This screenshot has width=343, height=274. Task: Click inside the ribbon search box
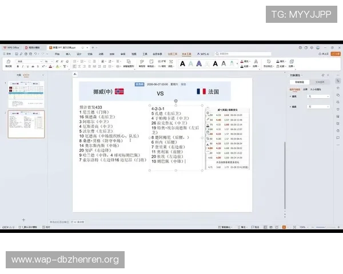[x=243, y=54]
